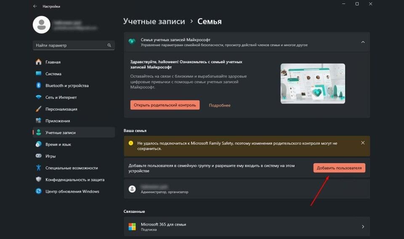Click the Специальные возможности accessibility icon
The image size is (404, 239).
pyautogui.click(x=39, y=168)
